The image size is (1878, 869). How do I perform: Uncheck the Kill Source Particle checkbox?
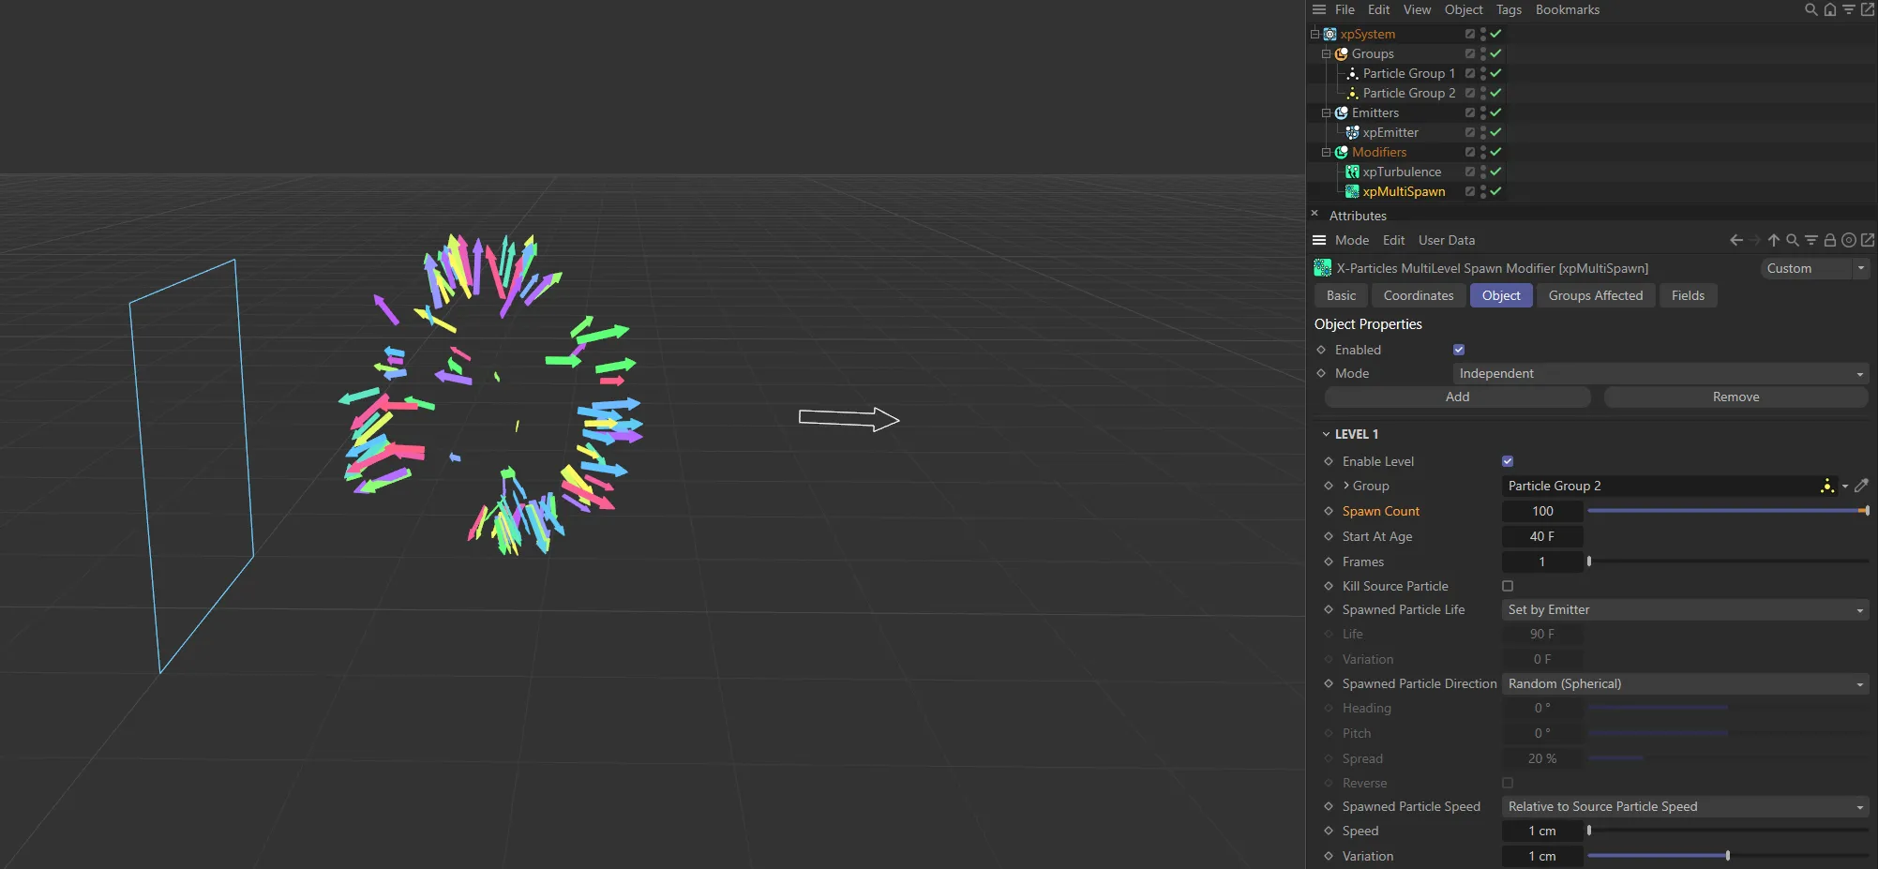click(x=1508, y=586)
